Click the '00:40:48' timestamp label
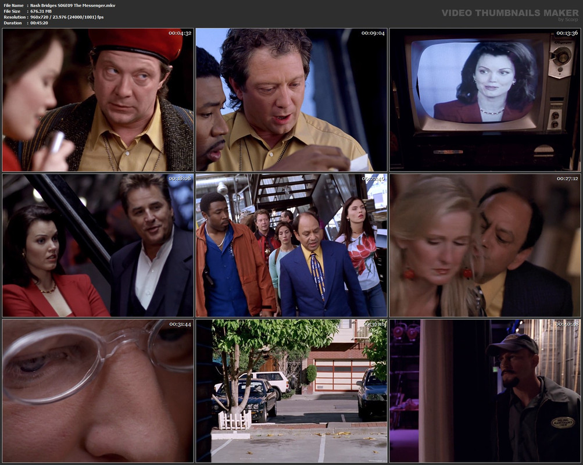This screenshot has height=465, width=583. [567, 324]
